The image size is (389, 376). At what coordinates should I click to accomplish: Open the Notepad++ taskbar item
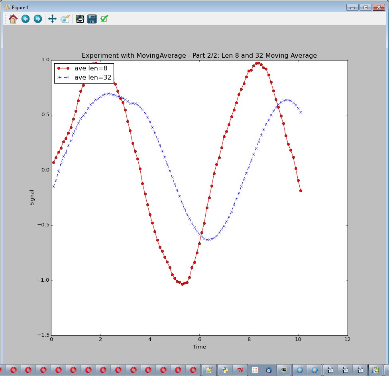tap(209, 370)
